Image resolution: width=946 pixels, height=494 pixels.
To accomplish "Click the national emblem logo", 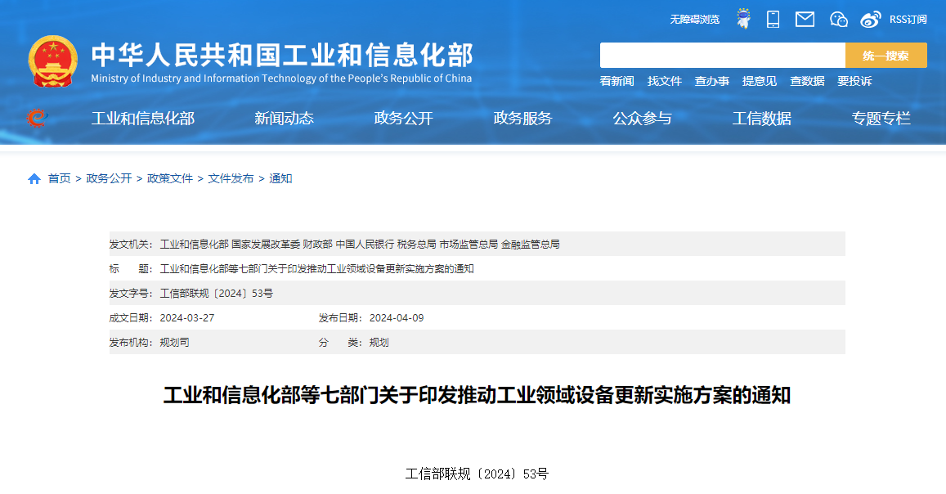I will [53, 61].
